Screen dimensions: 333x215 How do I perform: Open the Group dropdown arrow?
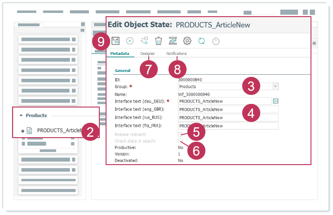[275, 86]
